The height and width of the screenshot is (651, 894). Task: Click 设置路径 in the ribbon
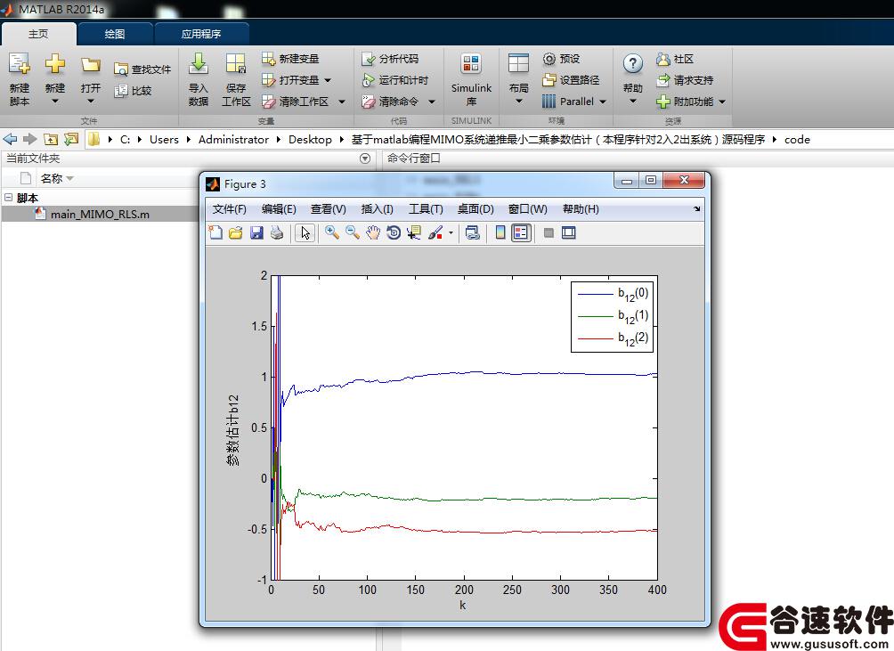coord(572,80)
